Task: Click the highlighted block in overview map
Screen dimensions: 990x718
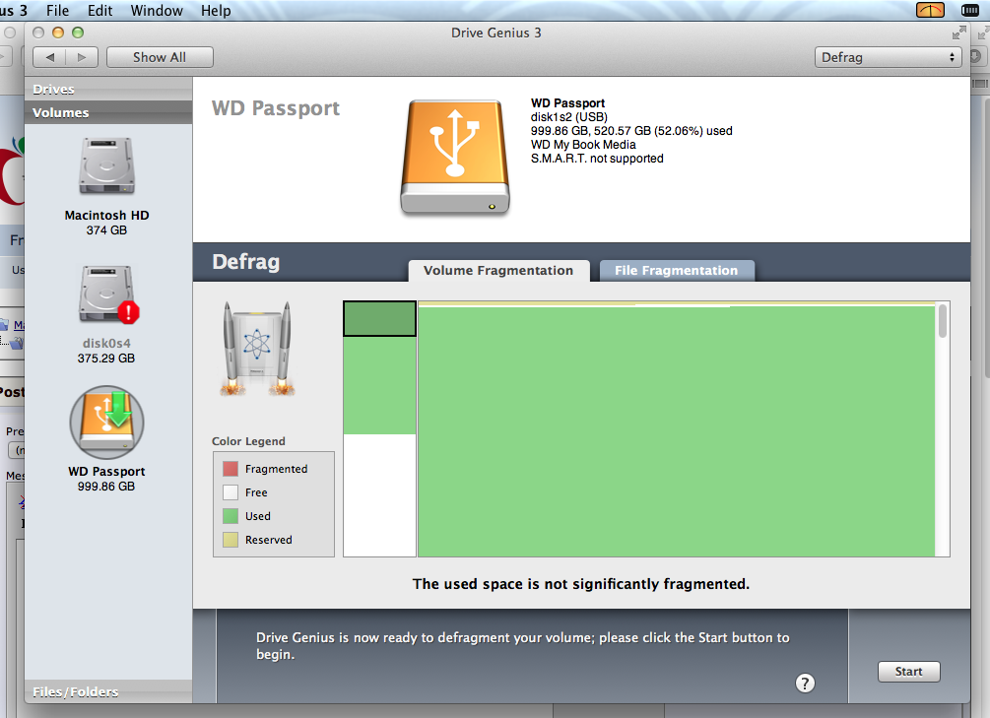Action: (x=379, y=318)
